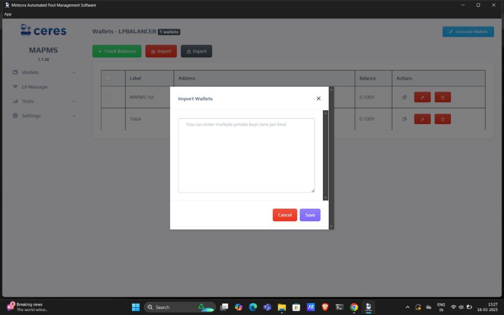Click the 'MAPMS 1st' label cell
Screen dimensions: 504x315
[142, 97]
